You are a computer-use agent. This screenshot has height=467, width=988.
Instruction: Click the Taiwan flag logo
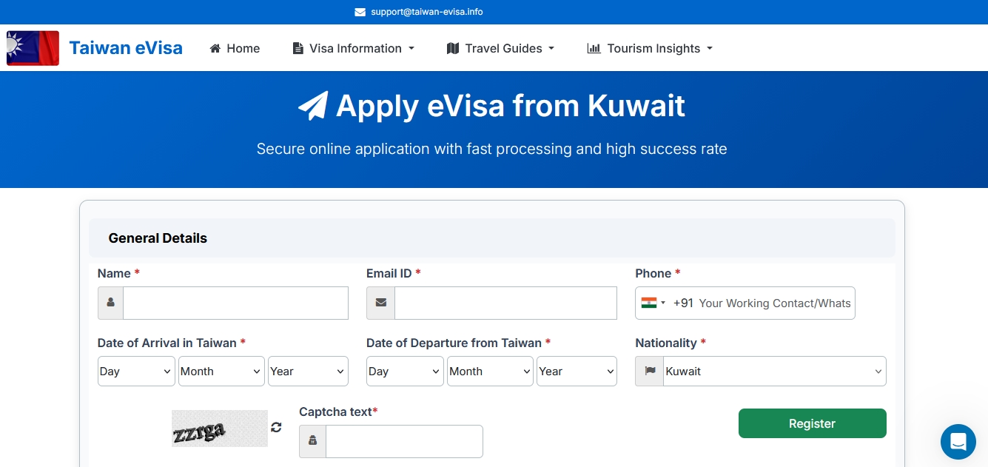tap(33, 48)
